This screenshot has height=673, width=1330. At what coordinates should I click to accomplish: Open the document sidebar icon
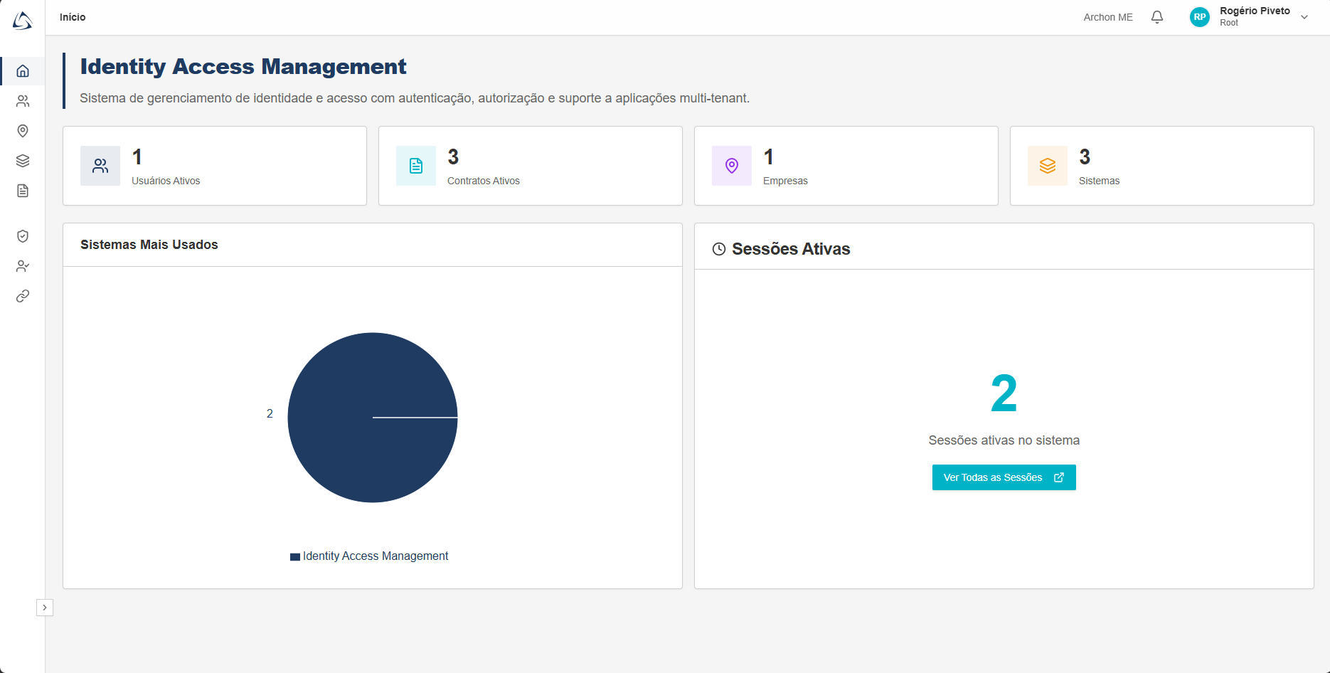pyautogui.click(x=23, y=191)
